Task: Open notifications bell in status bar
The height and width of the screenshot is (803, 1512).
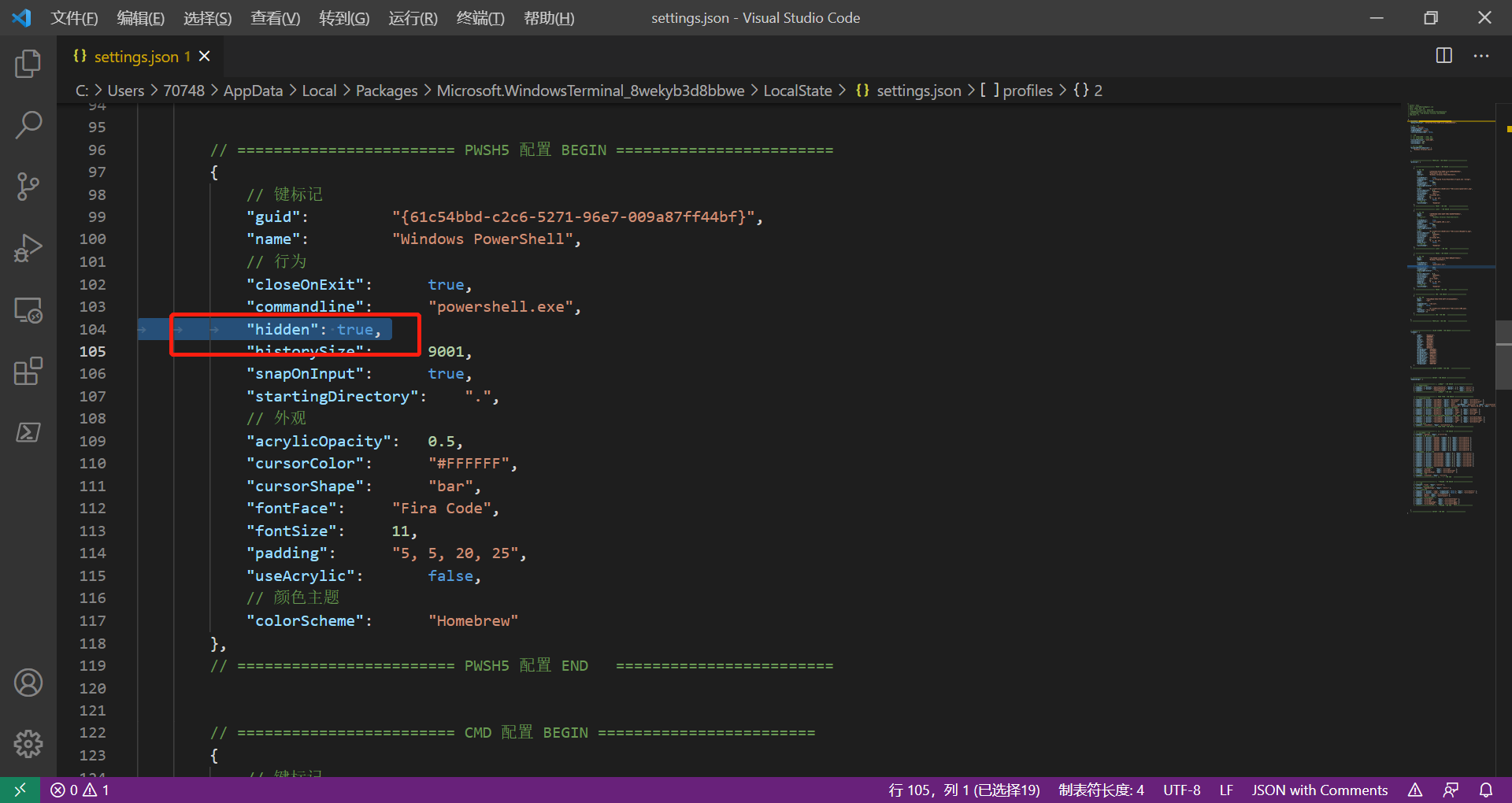Action: point(1486,790)
